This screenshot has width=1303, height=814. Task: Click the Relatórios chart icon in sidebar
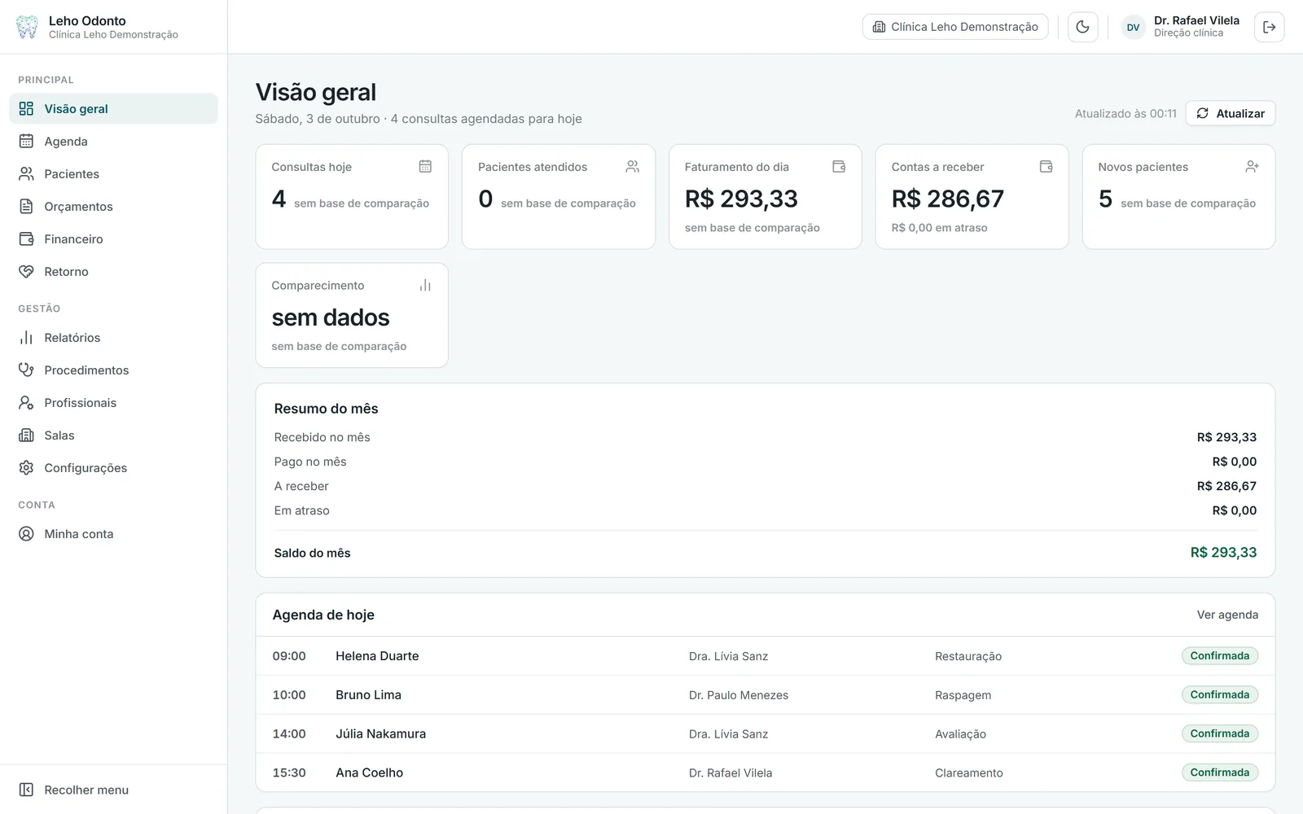26,337
